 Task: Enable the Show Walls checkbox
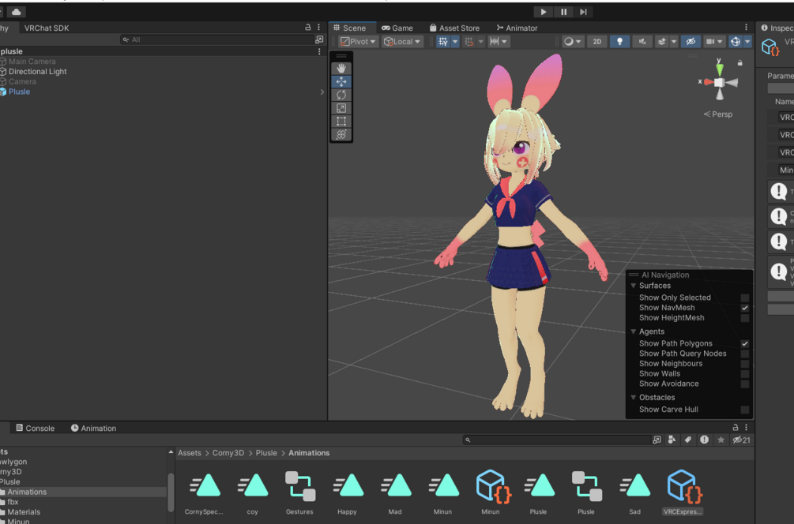(744, 374)
